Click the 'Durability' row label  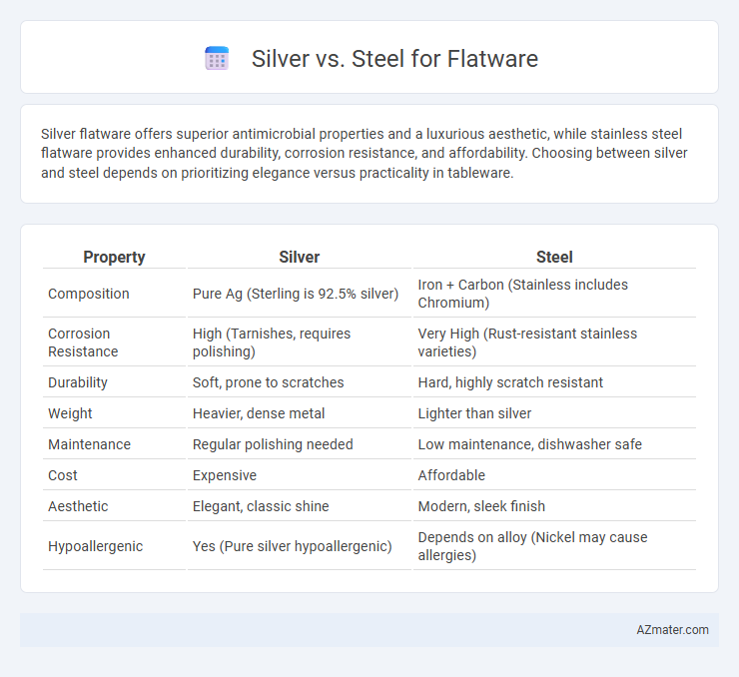click(78, 382)
